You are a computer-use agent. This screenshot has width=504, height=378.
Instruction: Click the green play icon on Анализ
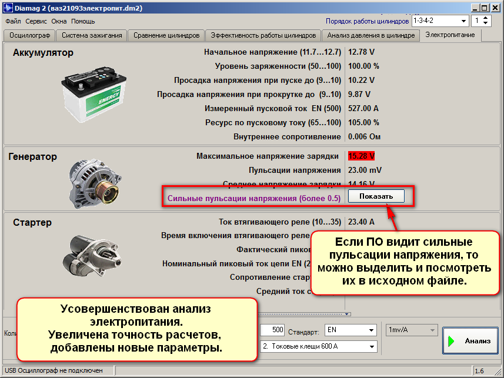pyautogui.click(x=451, y=341)
